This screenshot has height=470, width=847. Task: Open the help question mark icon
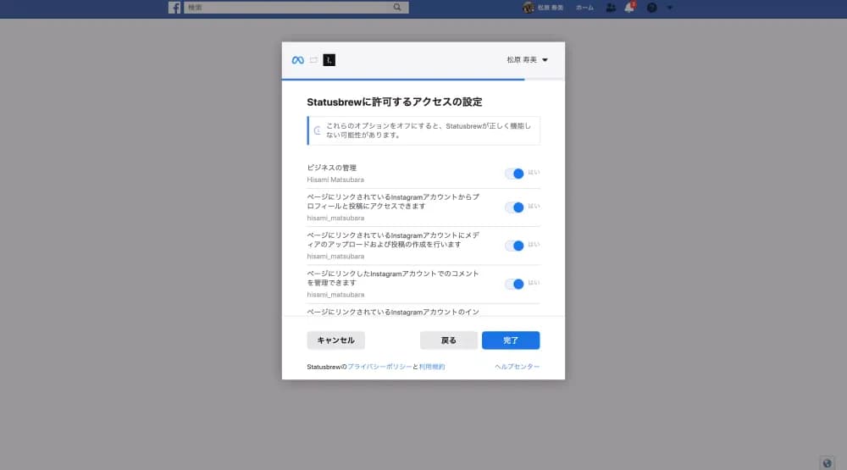(652, 8)
